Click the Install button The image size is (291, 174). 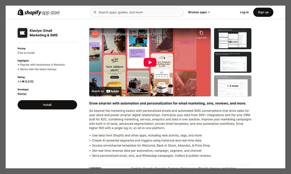(x=47, y=105)
